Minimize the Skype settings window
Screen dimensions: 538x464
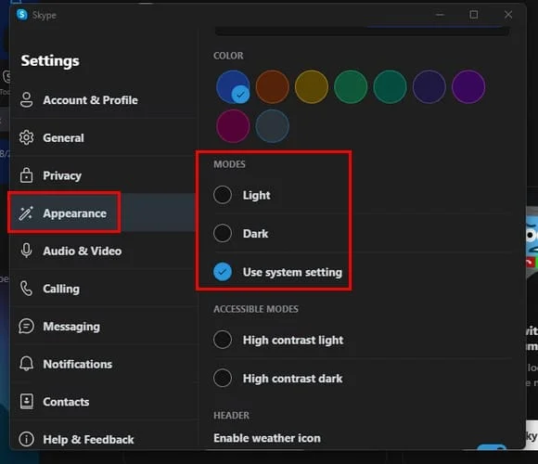point(441,15)
